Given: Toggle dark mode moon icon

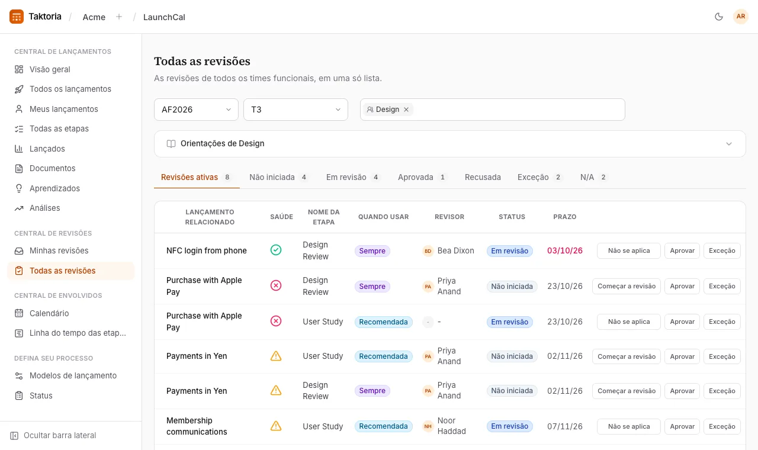Looking at the screenshot, I should [x=719, y=17].
